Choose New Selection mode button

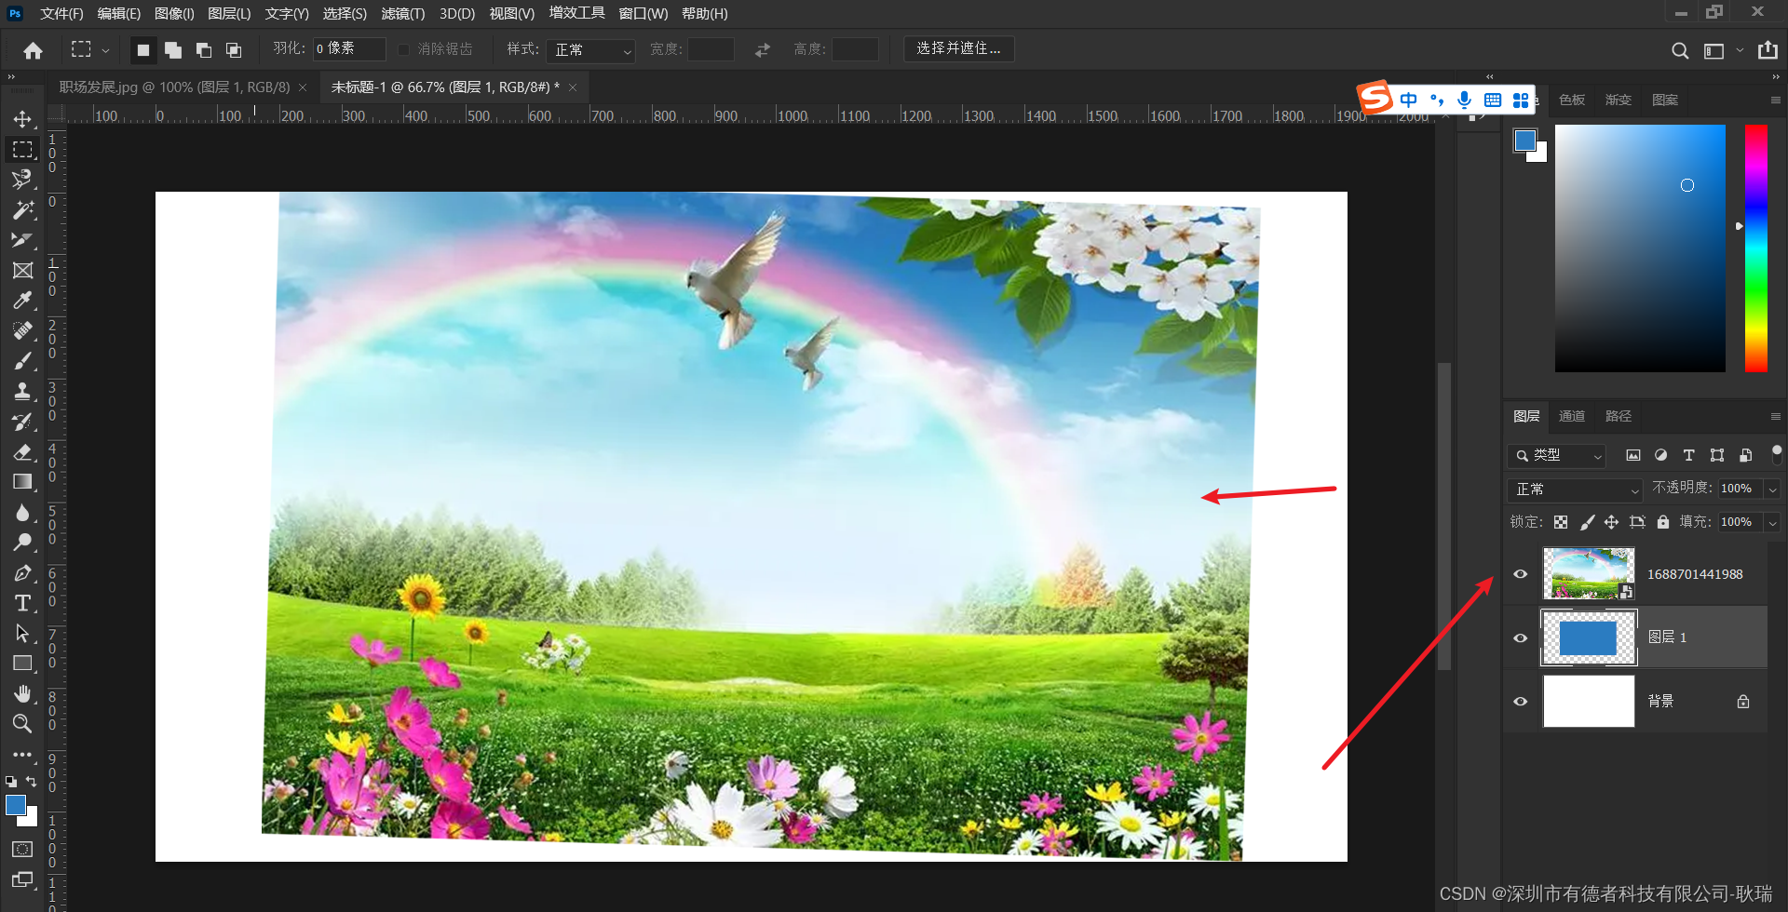tap(142, 50)
